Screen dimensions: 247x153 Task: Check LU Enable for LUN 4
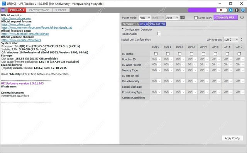tap(203, 54)
